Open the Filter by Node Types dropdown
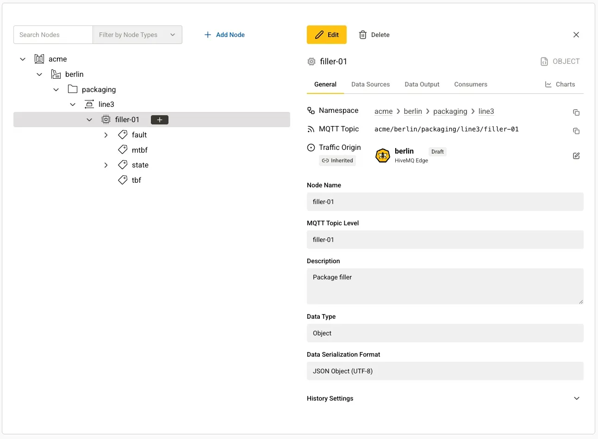Viewport: 598px width, 439px height. pyautogui.click(x=137, y=35)
